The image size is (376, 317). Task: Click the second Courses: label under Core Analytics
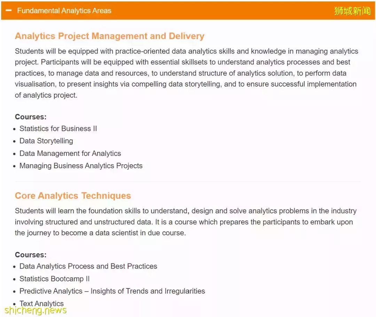coord(31,255)
